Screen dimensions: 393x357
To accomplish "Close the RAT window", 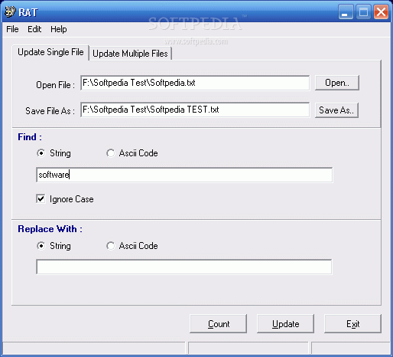I will pos(381,11).
